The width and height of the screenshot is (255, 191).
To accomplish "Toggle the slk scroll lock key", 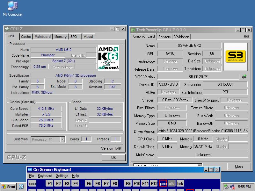I will pos(171,183).
